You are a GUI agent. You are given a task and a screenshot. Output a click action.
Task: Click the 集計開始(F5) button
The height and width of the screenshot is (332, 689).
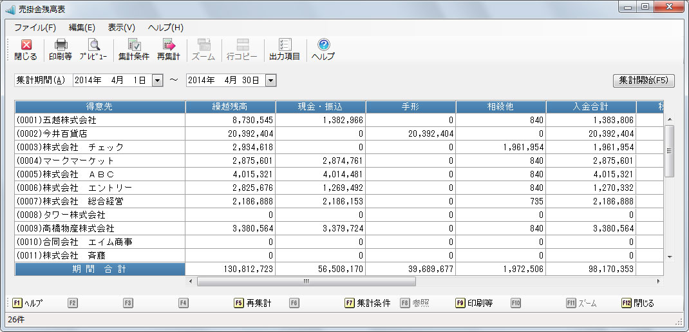(x=643, y=81)
